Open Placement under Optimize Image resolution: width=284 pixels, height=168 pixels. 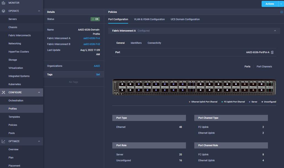(x=14, y=166)
